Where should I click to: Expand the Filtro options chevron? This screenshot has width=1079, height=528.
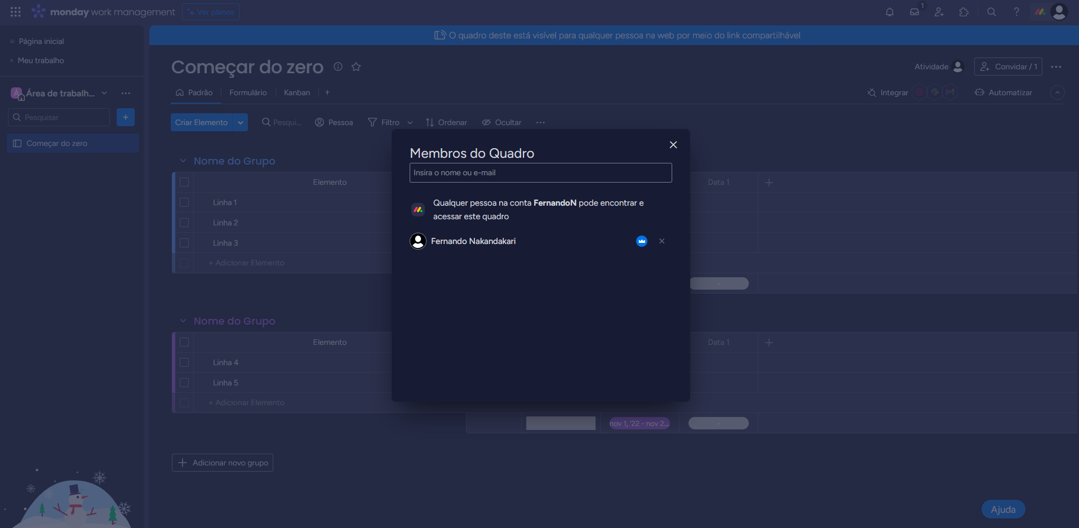(x=410, y=123)
